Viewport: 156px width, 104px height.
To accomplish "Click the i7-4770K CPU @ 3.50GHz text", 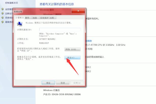I will point(101,45).
